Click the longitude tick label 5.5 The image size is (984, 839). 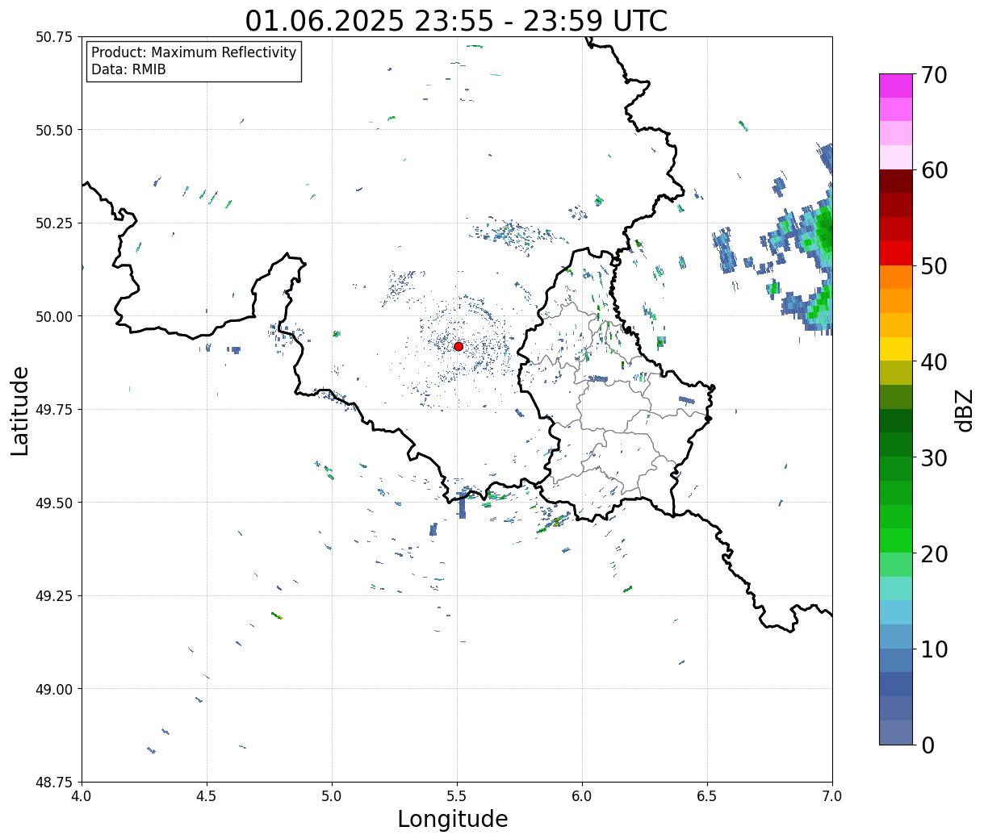tap(457, 795)
